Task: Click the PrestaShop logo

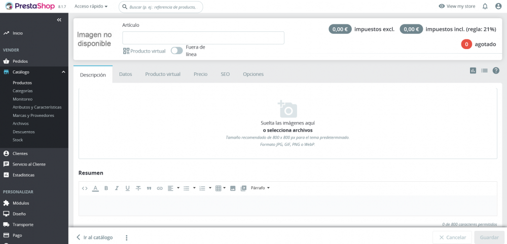Action: click(x=30, y=6)
